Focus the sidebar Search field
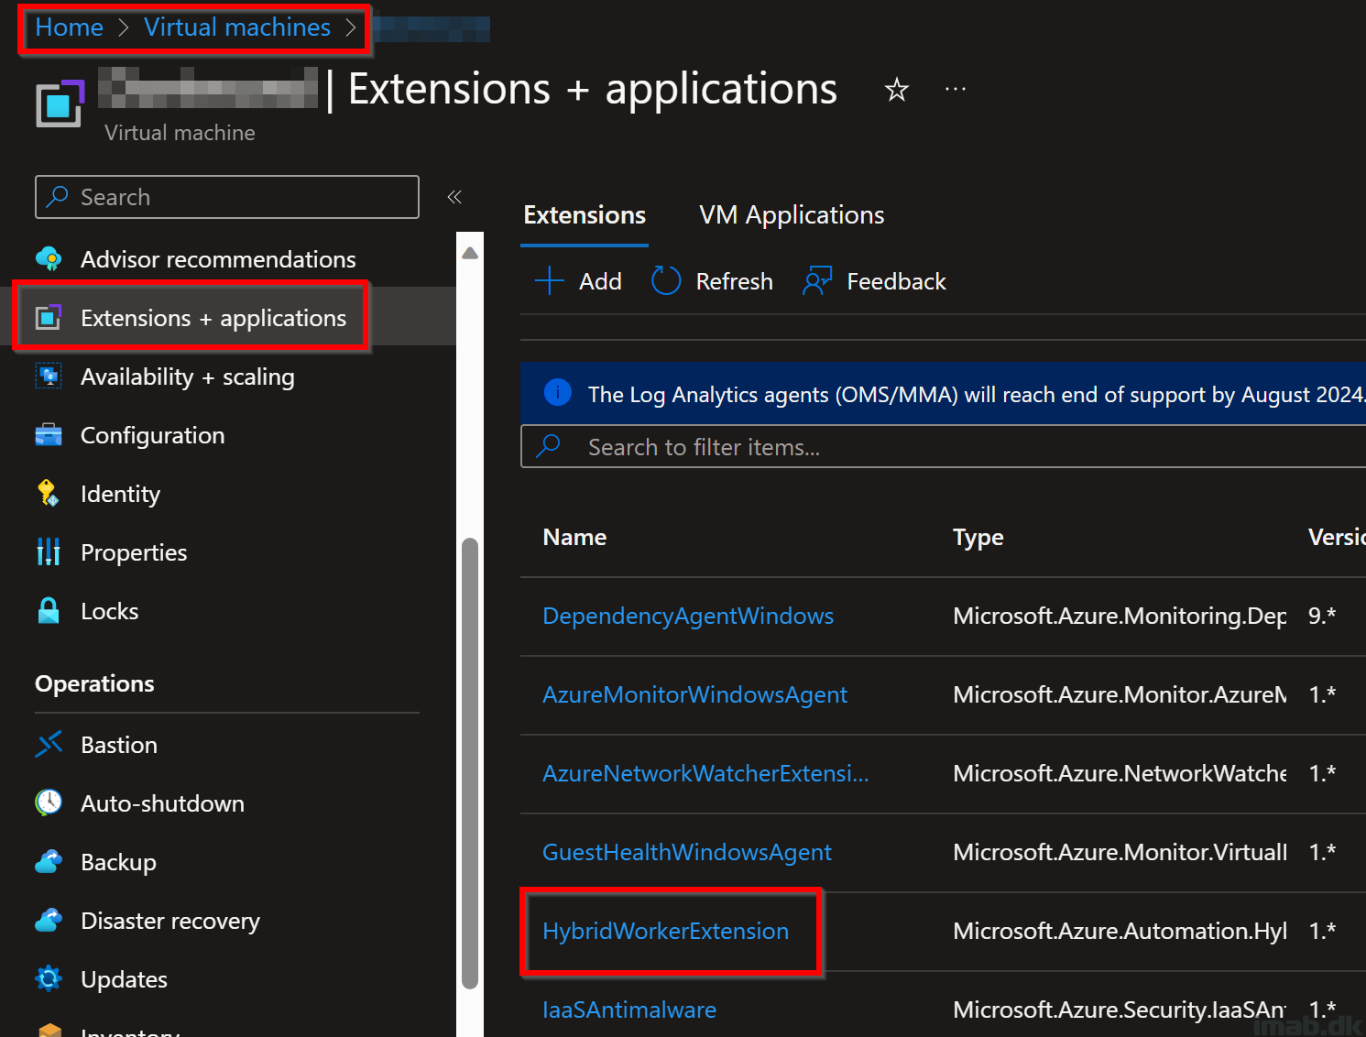The height and width of the screenshot is (1037, 1366). (x=227, y=197)
